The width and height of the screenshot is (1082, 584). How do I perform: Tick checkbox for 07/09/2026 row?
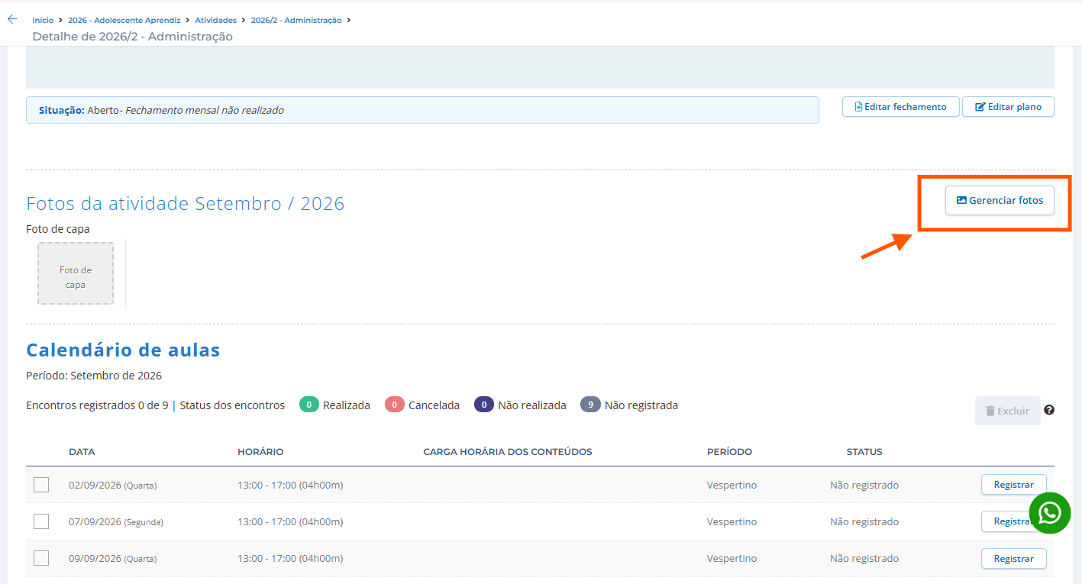click(41, 521)
